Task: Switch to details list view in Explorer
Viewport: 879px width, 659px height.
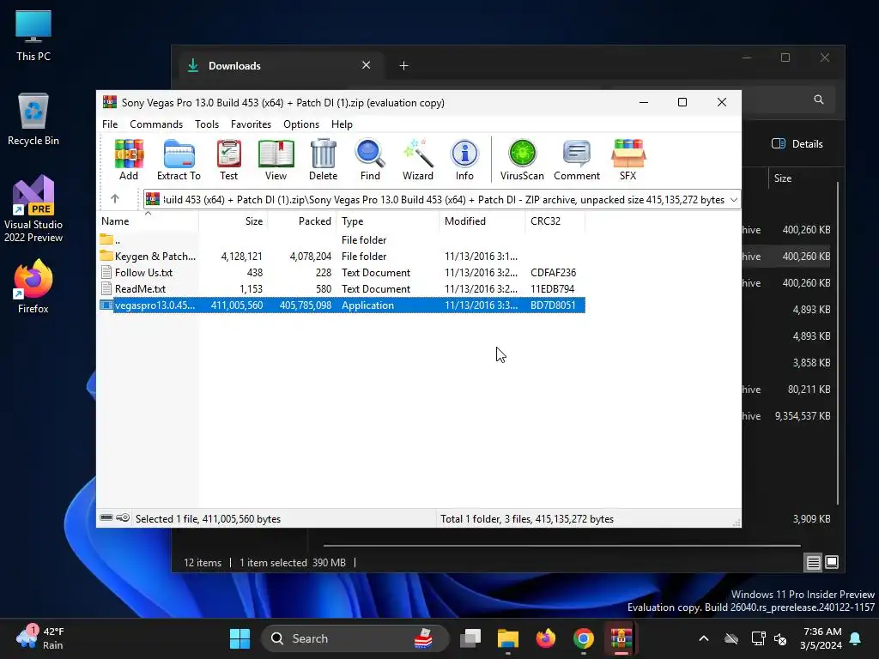Action: [x=814, y=562]
